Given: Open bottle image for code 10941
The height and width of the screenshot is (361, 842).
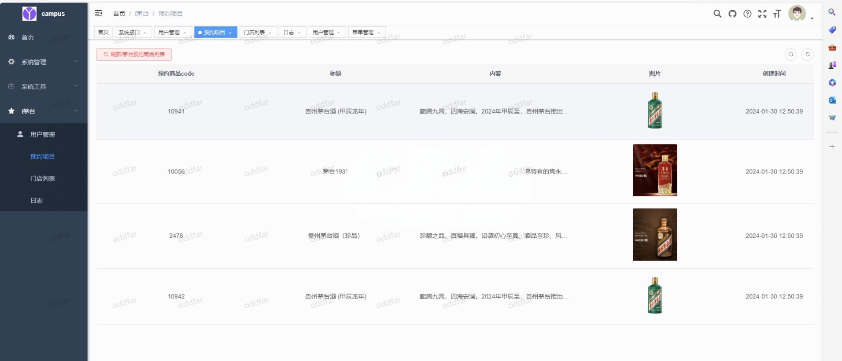Looking at the screenshot, I should click(x=655, y=111).
